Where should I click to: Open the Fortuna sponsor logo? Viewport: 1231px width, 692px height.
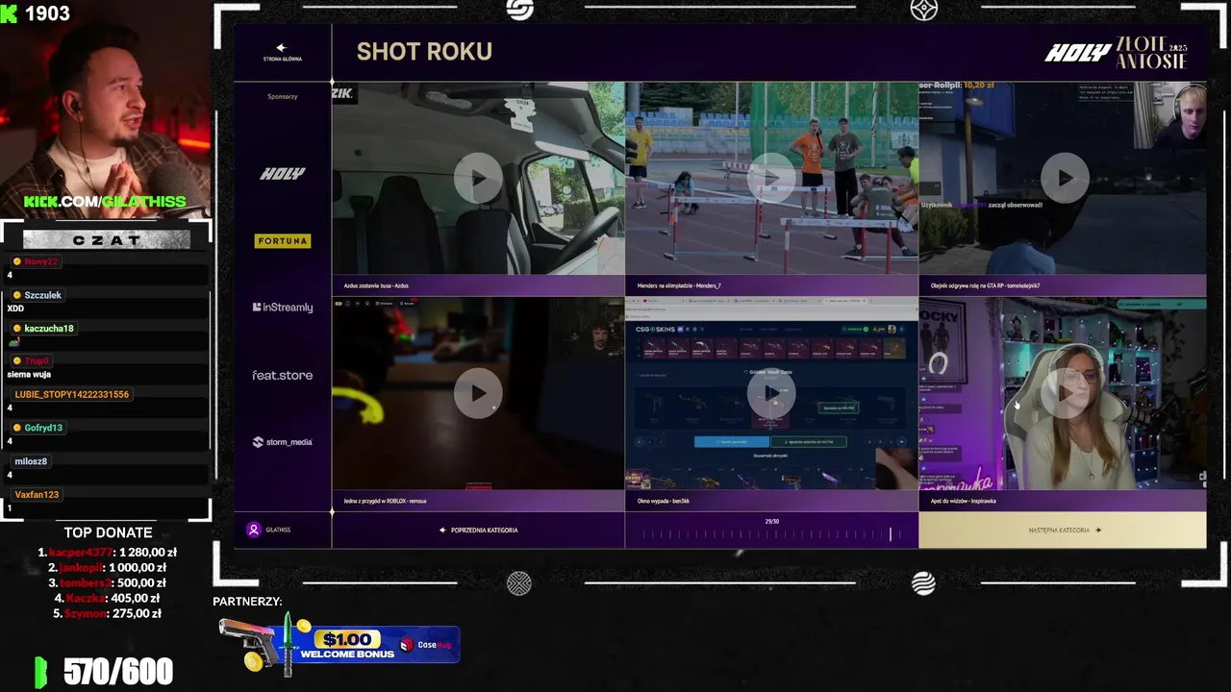tap(283, 241)
